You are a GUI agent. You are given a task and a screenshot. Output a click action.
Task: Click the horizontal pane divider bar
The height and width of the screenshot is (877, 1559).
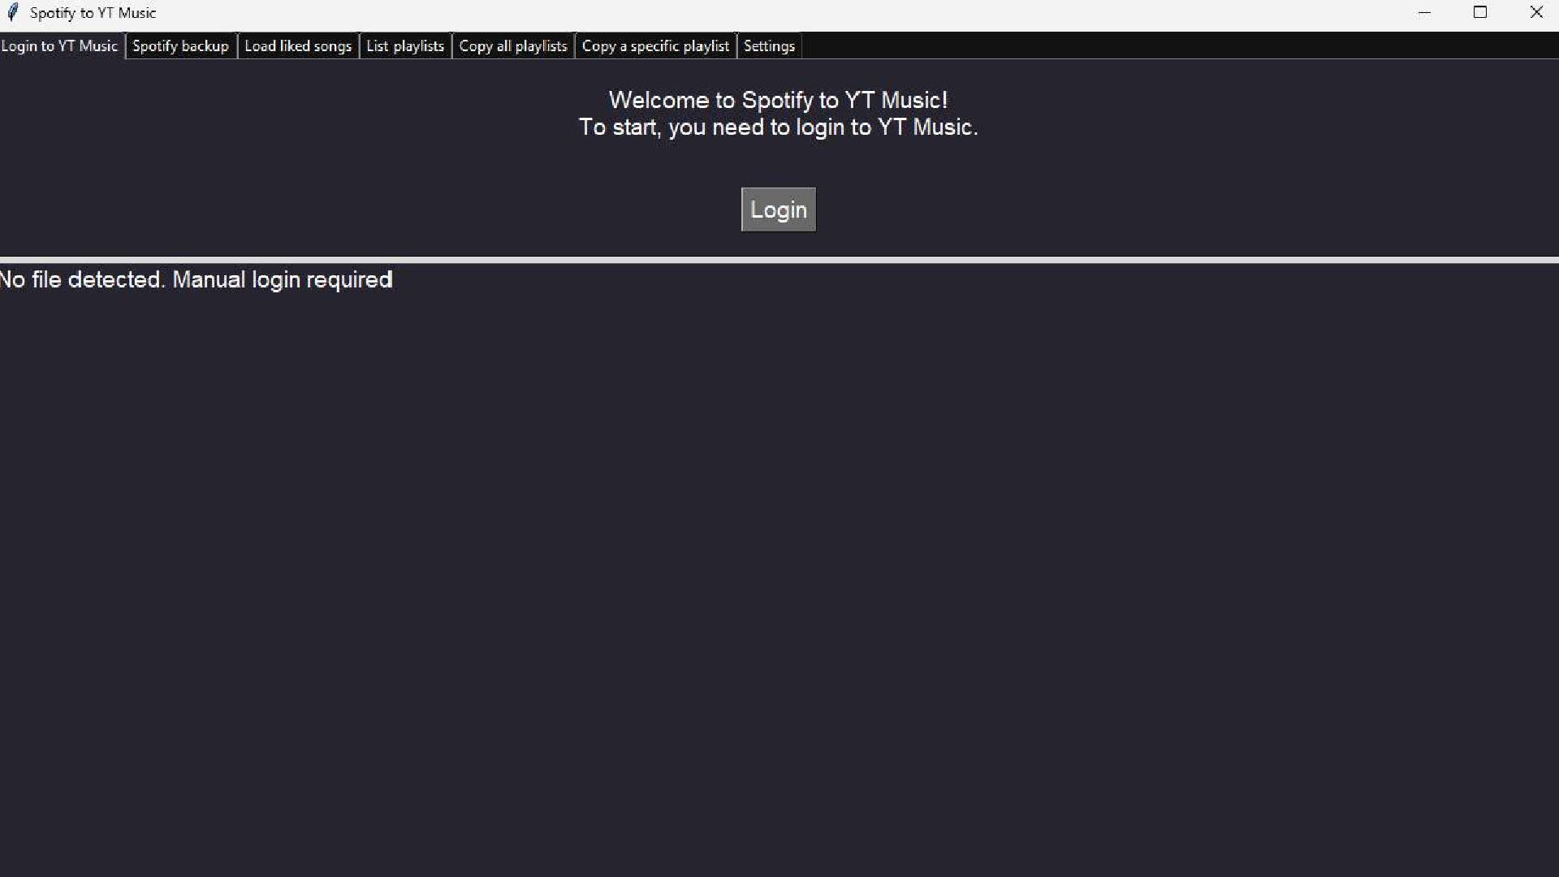pos(778,260)
